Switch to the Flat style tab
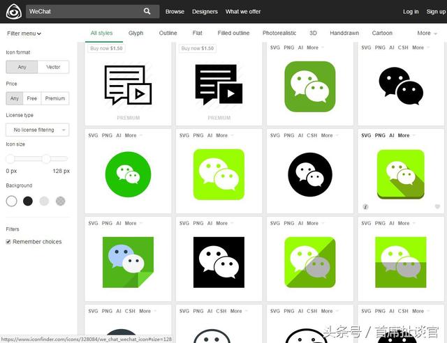Screen dimensions: 447x343 point(197,33)
